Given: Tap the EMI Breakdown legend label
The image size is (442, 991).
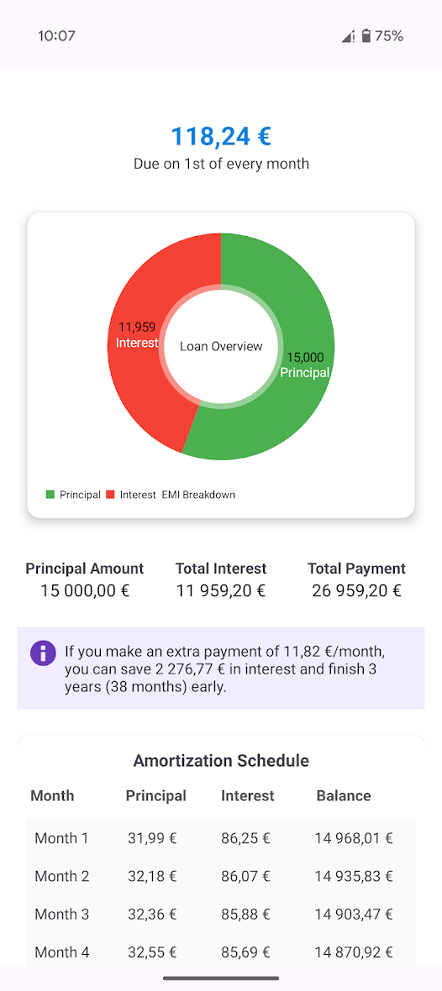Looking at the screenshot, I should click(198, 495).
